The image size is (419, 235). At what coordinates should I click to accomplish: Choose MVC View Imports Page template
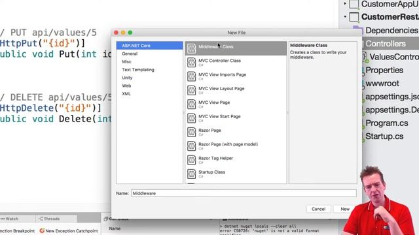point(222,74)
